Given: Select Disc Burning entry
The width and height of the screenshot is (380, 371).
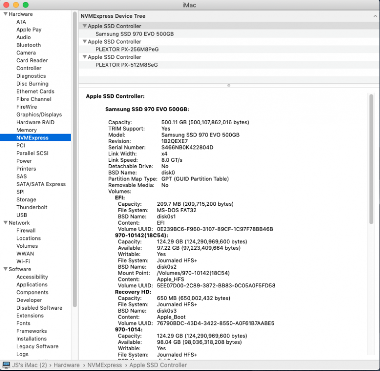Looking at the screenshot, I should 33,84.
